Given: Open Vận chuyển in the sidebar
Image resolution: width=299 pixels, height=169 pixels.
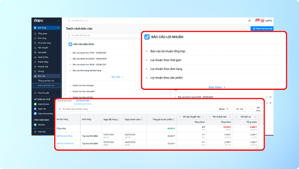Looking at the screenshot, I should [43, 48].
